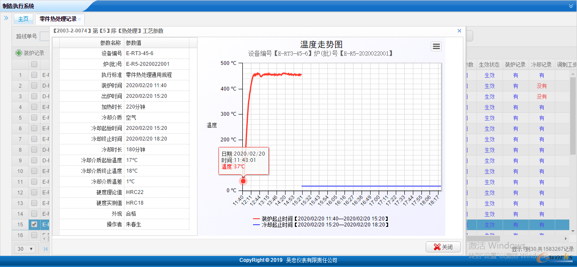
Task: Open 没有 冷却记录 link in row 3
Action: (542, 97)
